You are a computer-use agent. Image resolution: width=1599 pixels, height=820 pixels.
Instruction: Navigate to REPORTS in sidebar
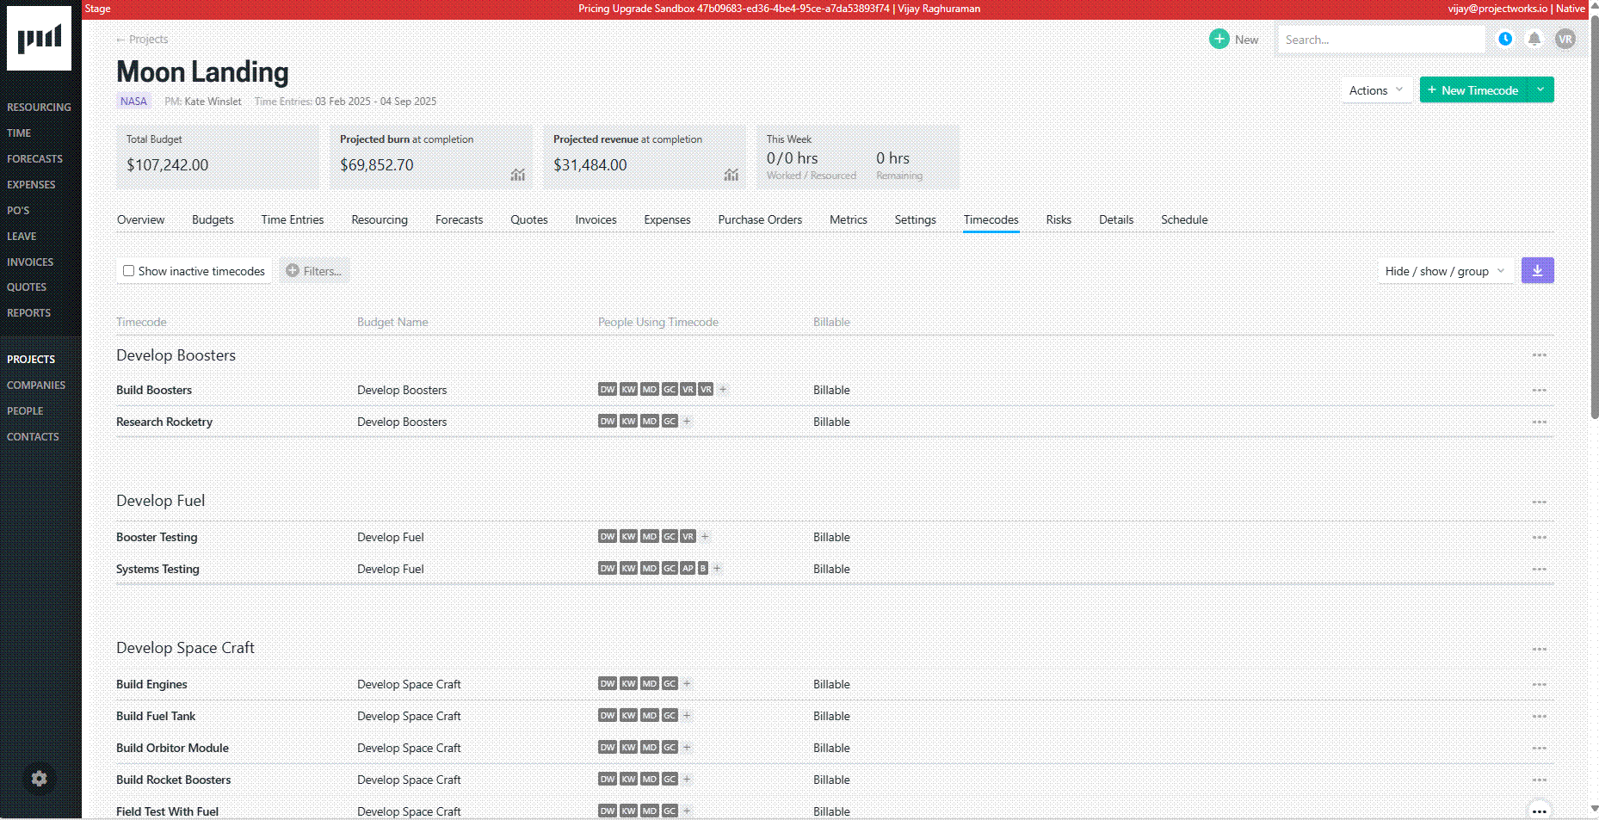coord(28,313)
